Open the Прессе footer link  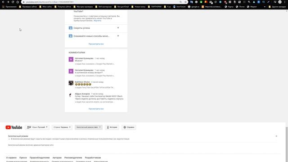pos(23,158)
